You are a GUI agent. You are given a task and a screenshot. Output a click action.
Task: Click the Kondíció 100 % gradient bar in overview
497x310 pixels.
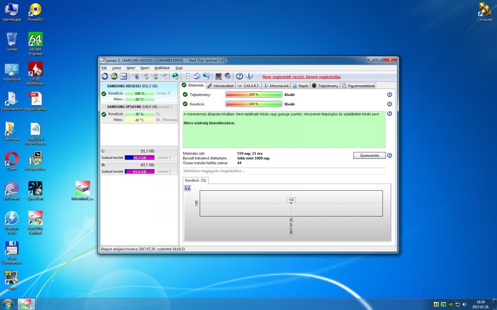[x=254, y=104]
